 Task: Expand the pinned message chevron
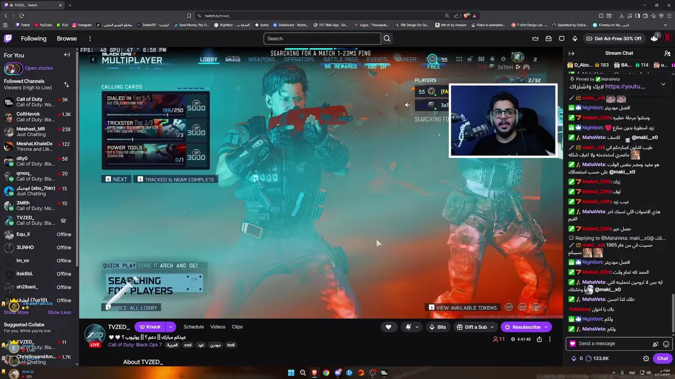click(663, 84)
